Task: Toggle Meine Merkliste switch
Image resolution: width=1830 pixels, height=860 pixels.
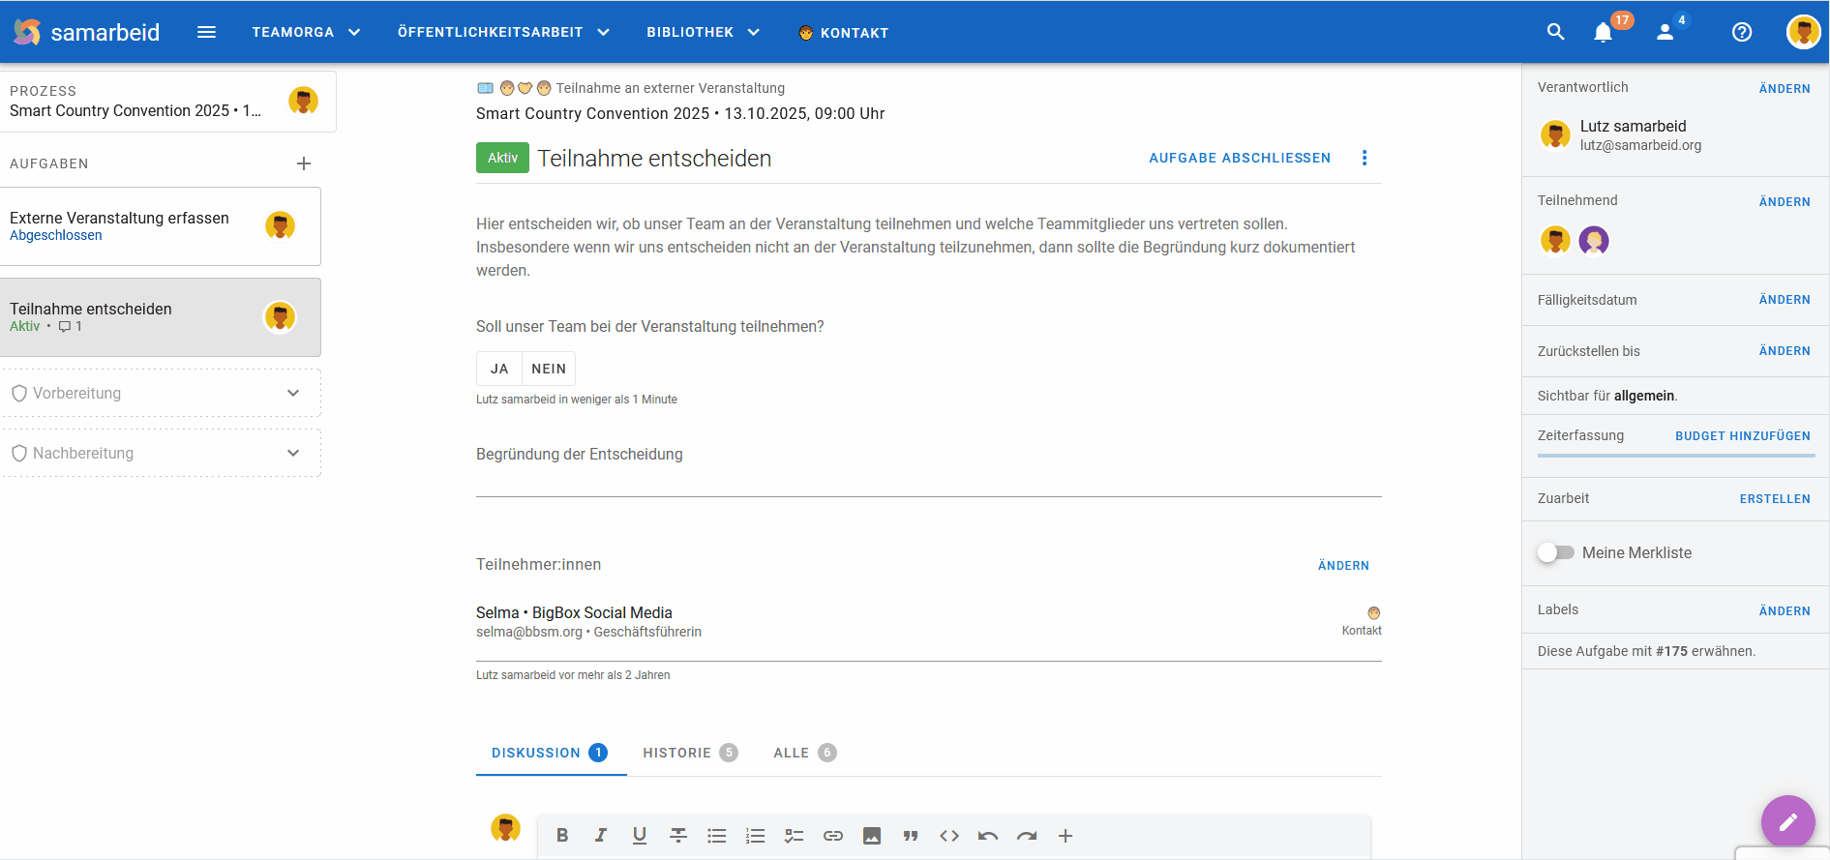Action: (1556, 552)
